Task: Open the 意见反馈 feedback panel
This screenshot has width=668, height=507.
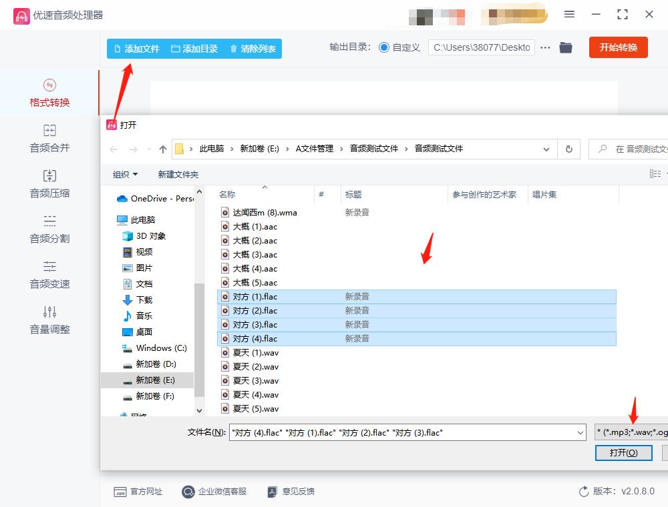Action: coord(291,492)
